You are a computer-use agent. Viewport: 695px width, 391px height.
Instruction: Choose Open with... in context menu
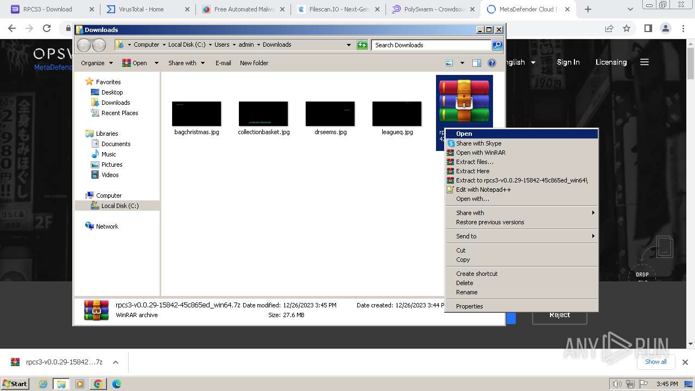(521, 199)
